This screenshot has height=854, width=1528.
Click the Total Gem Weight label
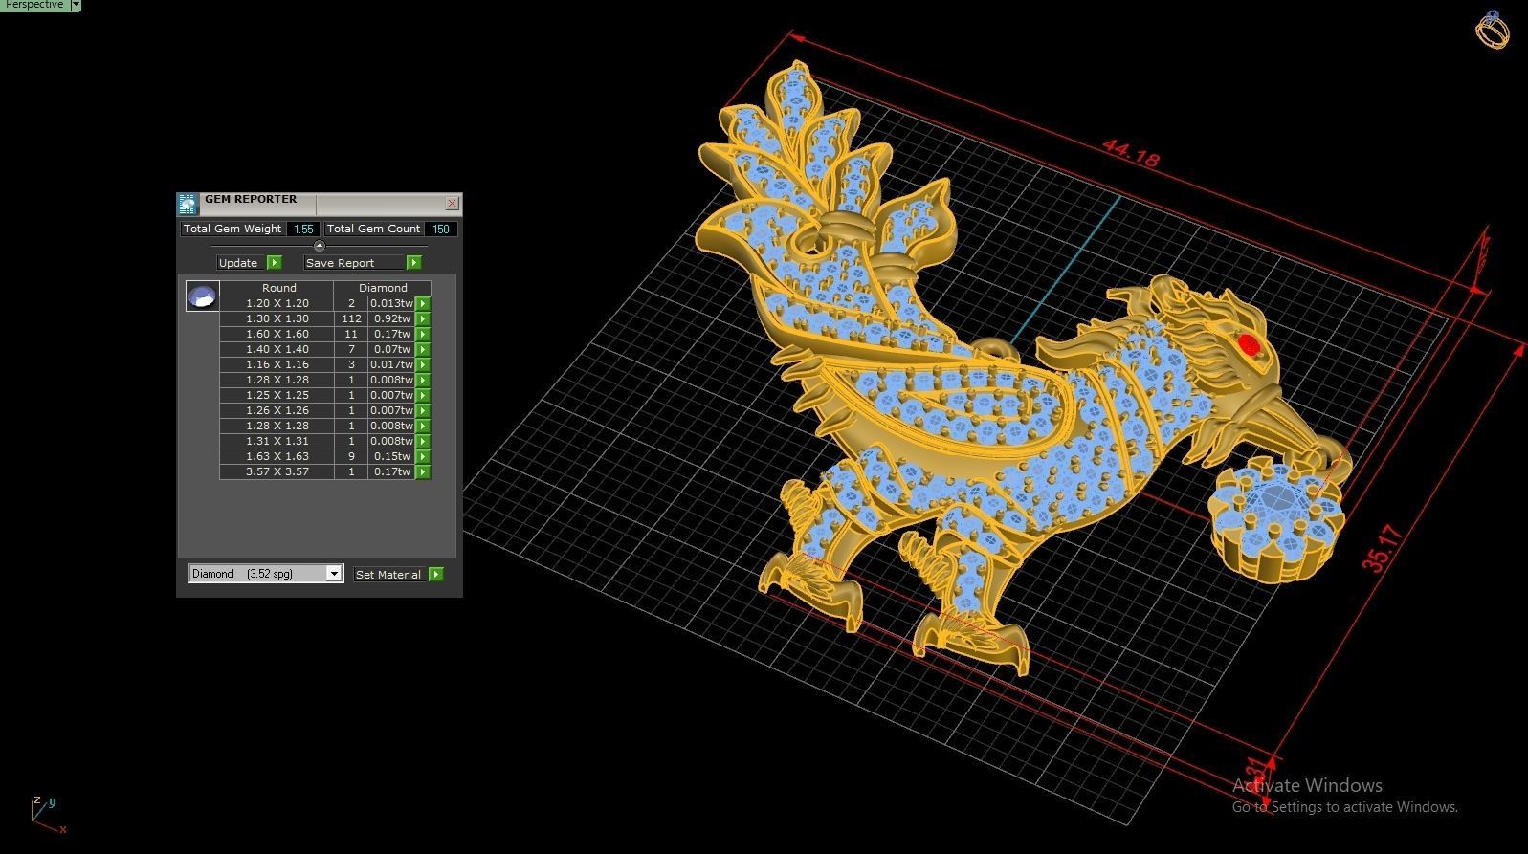click(x=233, y=229)
